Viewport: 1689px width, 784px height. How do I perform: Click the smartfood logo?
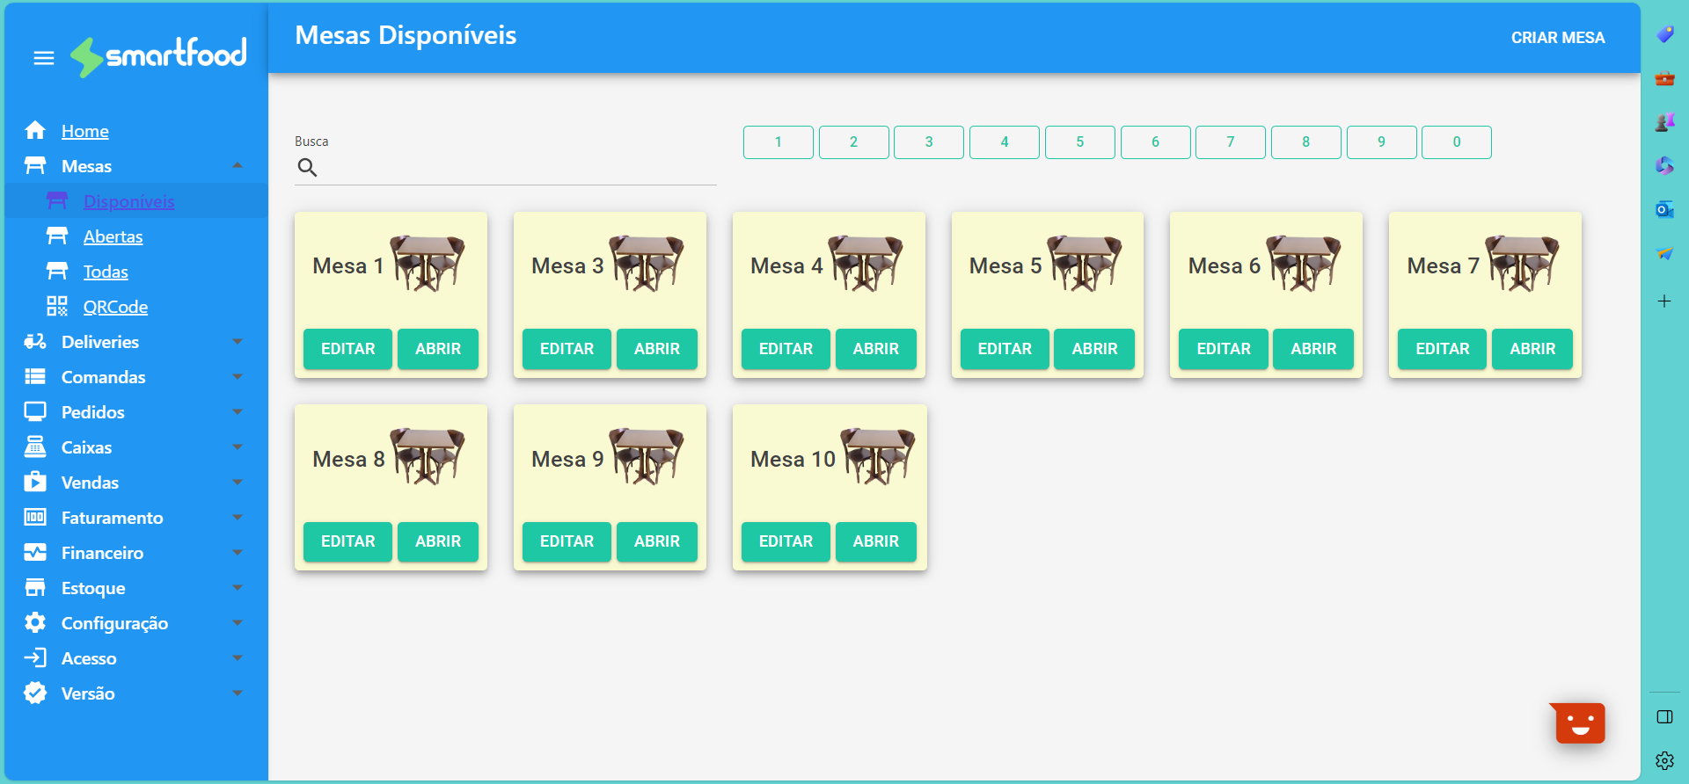(x=159, y=56)
